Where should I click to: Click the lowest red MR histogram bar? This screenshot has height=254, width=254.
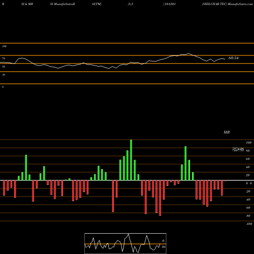(x=160, y=198)
